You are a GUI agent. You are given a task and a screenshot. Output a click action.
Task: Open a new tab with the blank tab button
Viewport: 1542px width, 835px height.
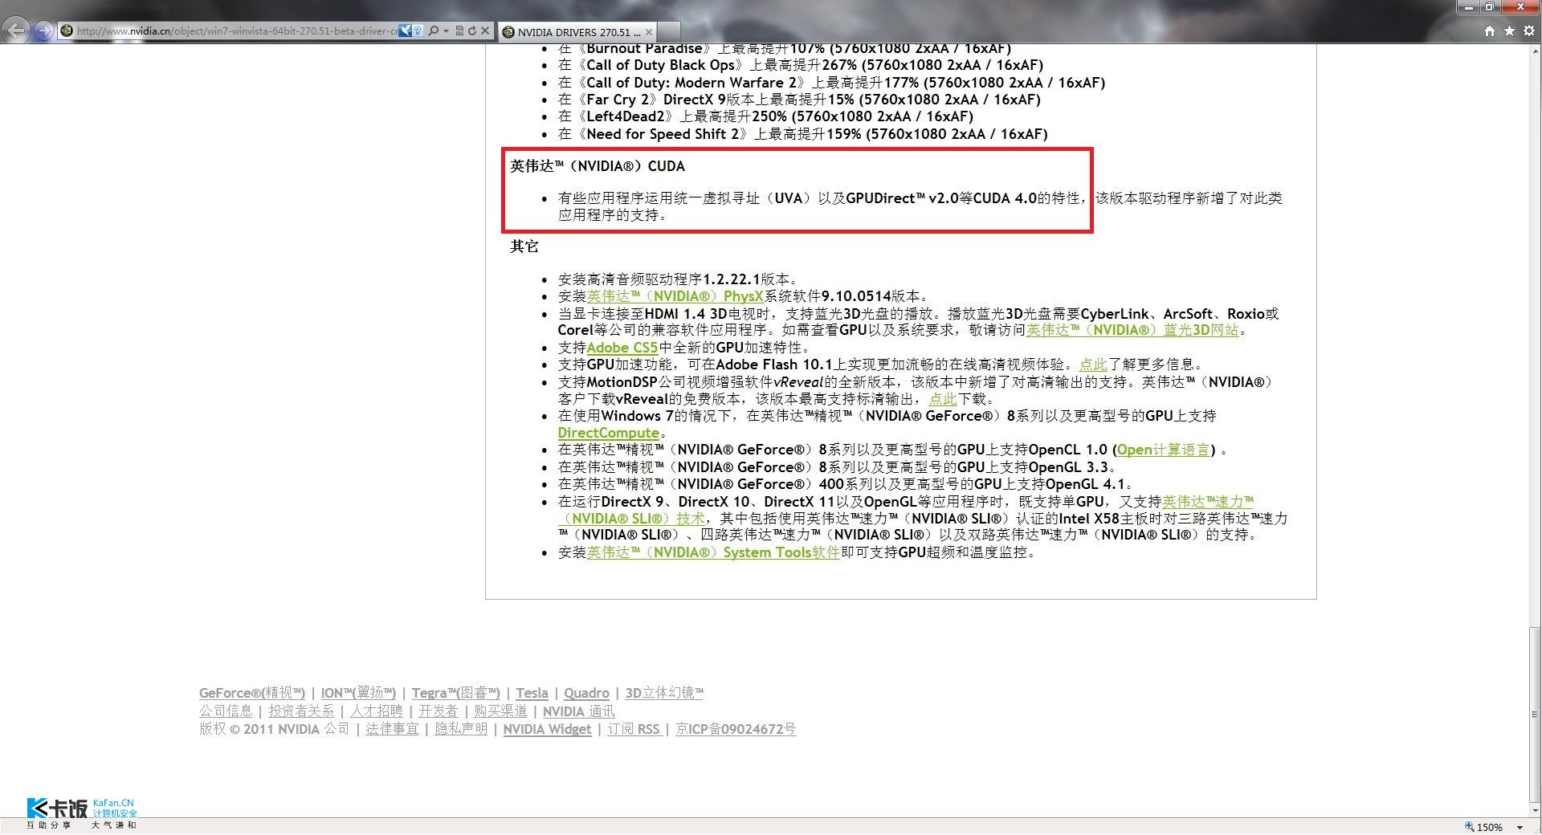670,32
